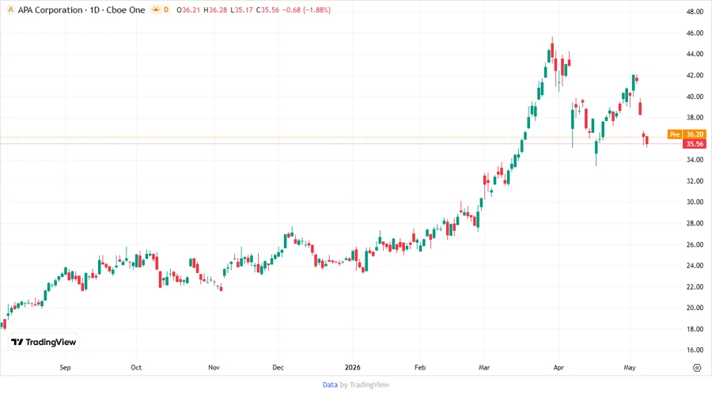712x394 pixels.
Task: Click the 24.00 price scale value
Action: [695, 266]
